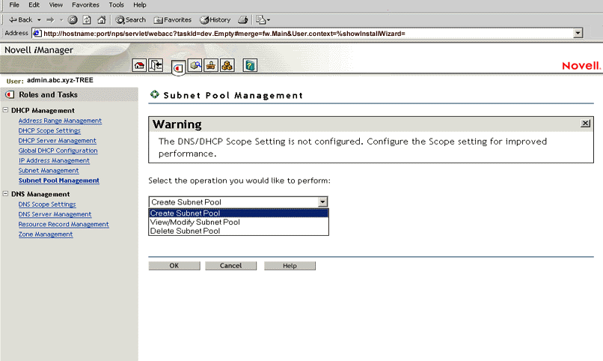This screenshot has height=361, width=603.
Task: Open the Forward button history dropdown arrow
Action: coord(61,20)
